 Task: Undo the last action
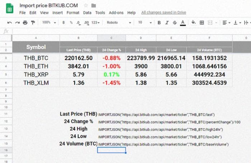(9, 23)
